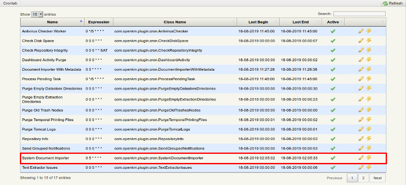406x185 pixels.
Task: Sort the table by Last Begin column
Action: tap(258, 22)
